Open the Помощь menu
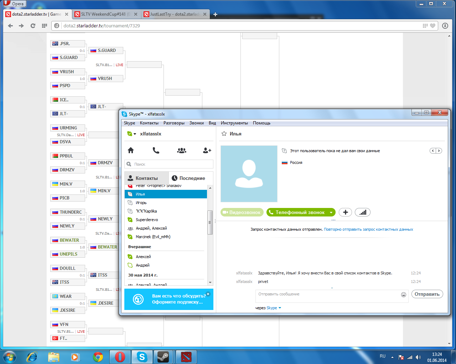456x364 pixels. [261, 123]
